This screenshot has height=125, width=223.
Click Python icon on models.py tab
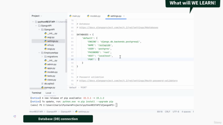pyautogui.click(x=88, y=16)
